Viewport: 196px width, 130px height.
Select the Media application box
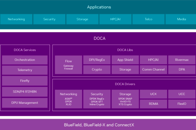coord(181,19)
